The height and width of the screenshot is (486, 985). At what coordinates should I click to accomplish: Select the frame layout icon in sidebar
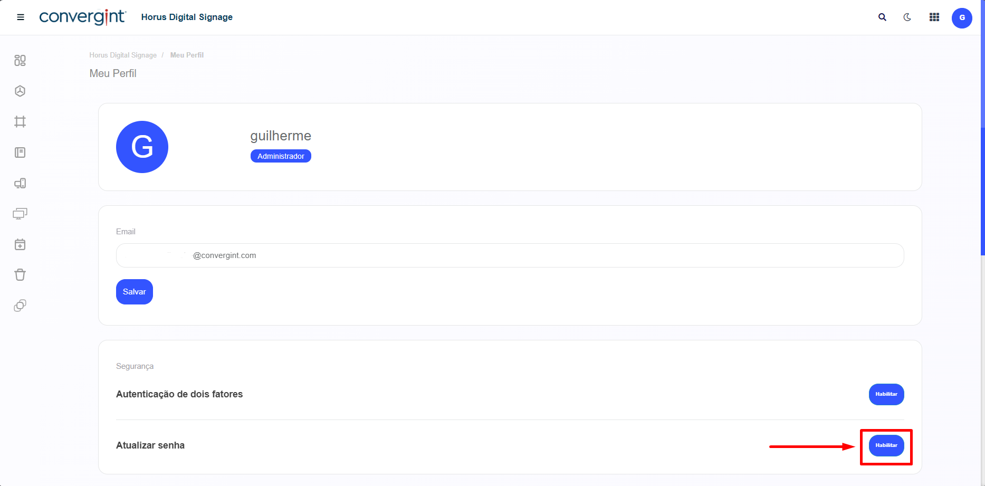pyautogui.click(x=20, y=122)
